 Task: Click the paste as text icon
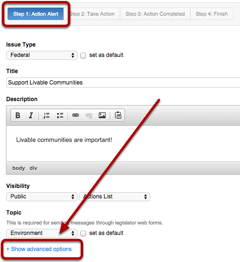pos(118,115)
